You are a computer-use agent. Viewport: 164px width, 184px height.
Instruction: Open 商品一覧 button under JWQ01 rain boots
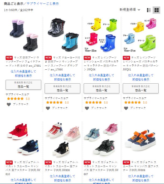[x=141, y=88]
